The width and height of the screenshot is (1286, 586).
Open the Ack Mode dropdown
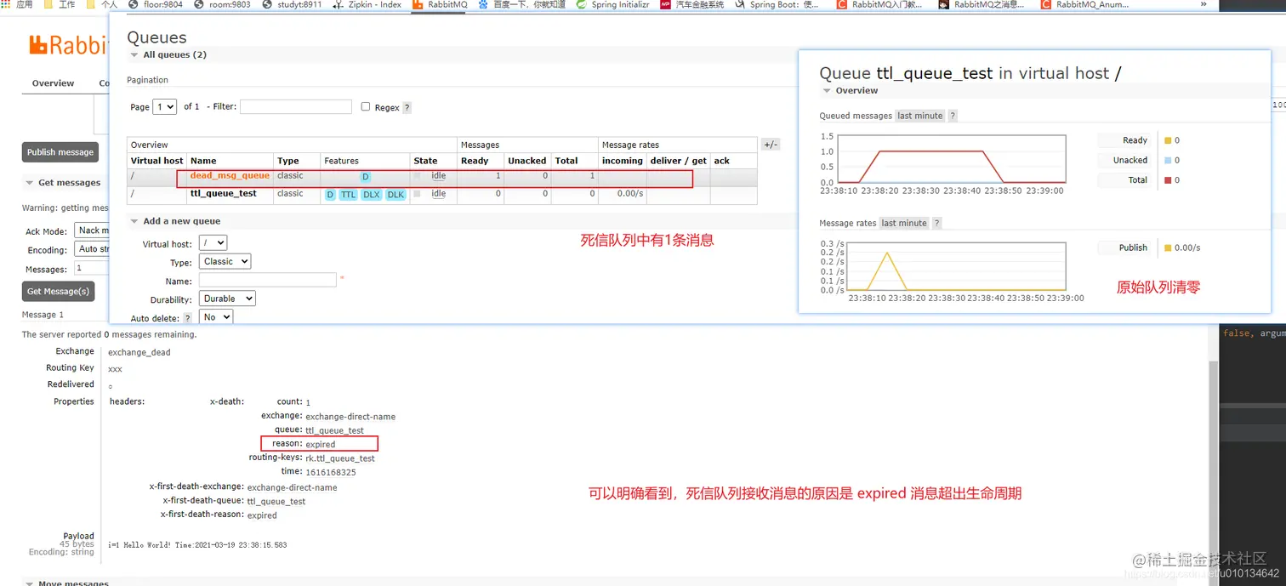click(92, 230)
